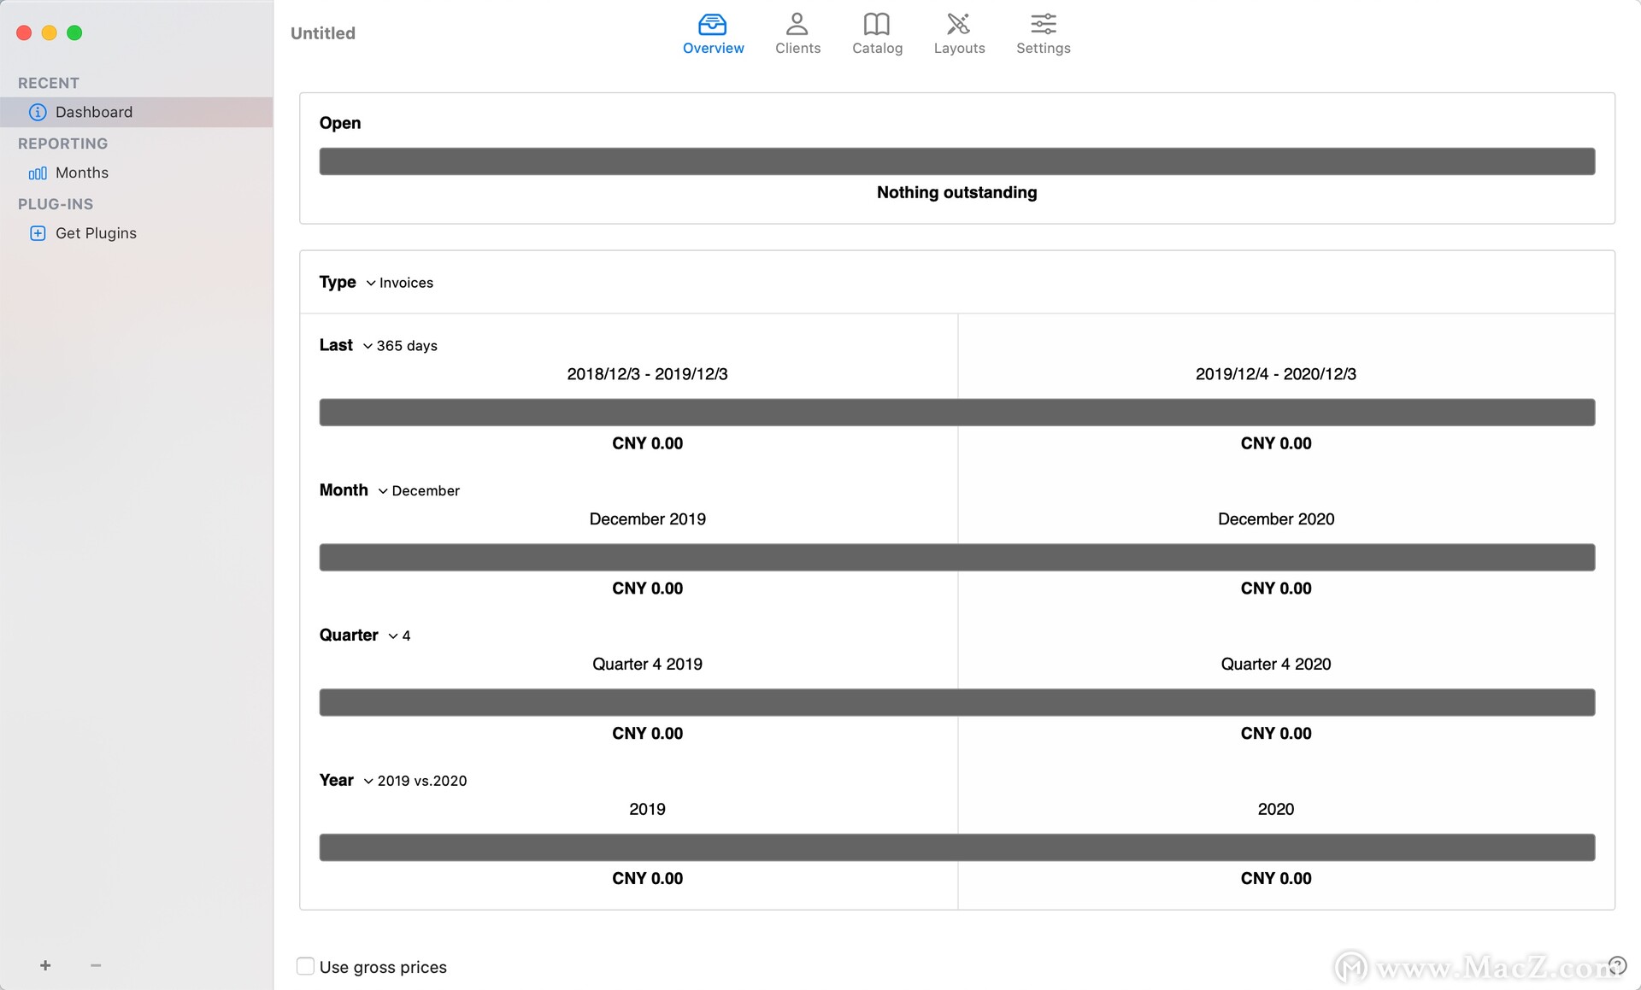
Task: Open the help question mark icon
Action: point(1616,965)
